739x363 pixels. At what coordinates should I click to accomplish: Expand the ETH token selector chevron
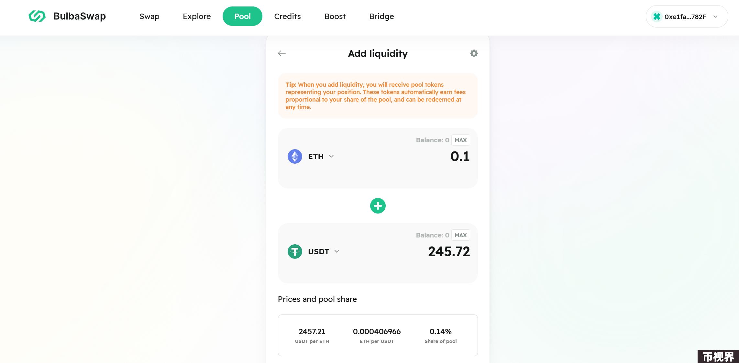coord(331,156)
